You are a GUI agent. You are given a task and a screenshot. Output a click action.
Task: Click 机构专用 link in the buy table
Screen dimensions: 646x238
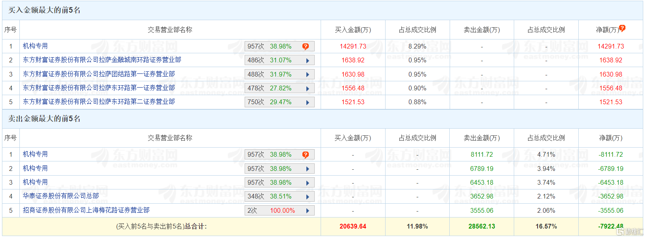[35, 46]
